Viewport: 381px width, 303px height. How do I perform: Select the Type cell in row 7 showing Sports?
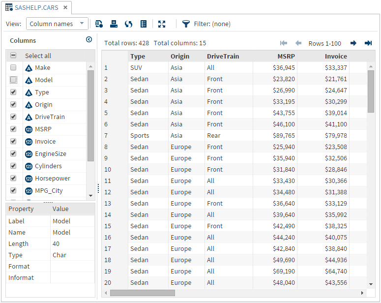(140, 136)
